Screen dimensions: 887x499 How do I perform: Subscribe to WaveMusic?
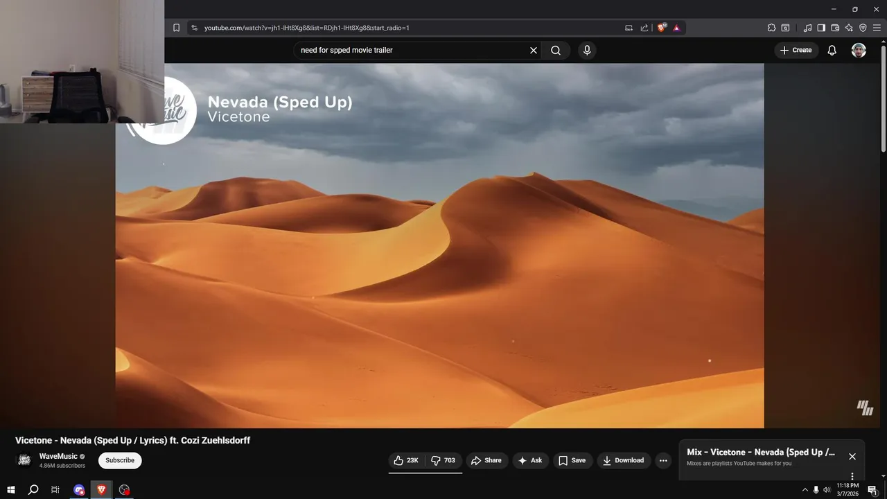120,460
